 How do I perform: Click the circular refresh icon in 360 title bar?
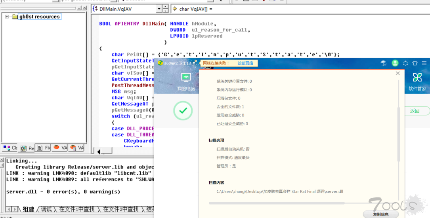[405, 63]
